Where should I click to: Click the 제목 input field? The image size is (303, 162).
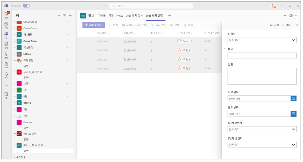pos(262,55)
